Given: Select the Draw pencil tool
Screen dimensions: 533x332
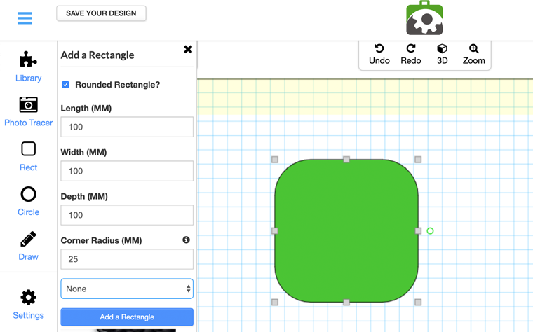Looking at the screenshot, I should 28,246.
